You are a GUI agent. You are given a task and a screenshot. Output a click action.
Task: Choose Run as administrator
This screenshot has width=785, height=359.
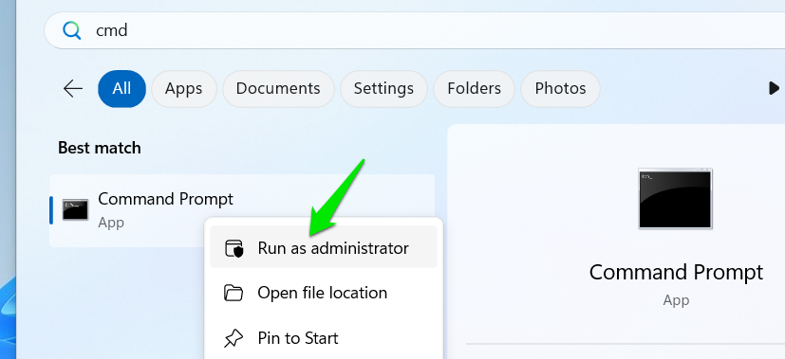[324, 247]
